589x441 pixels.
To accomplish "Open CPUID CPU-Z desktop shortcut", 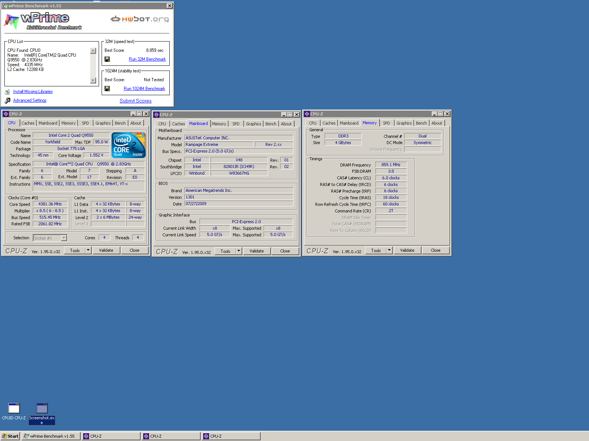I will [x=14, y=411].
